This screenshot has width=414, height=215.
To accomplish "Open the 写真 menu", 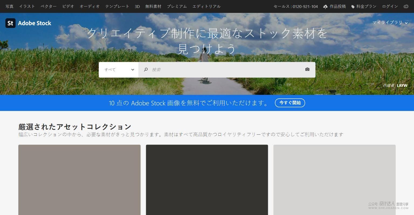I will (x=9, y=6).
